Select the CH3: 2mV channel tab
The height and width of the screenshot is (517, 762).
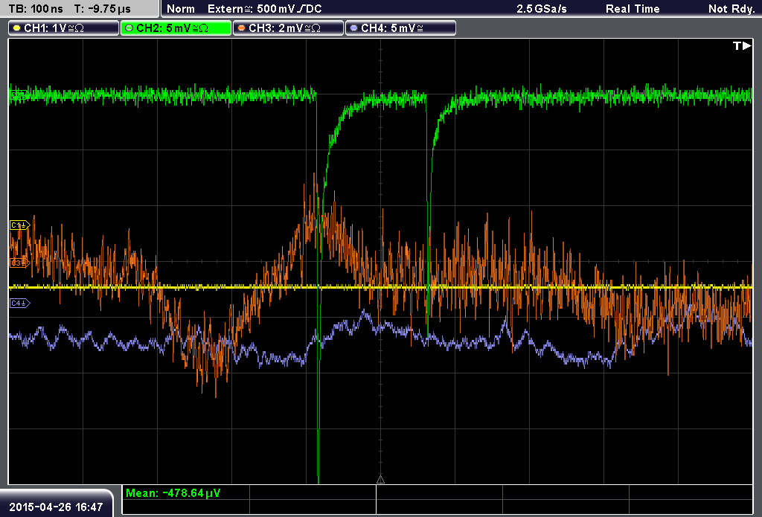pos(288,28)
